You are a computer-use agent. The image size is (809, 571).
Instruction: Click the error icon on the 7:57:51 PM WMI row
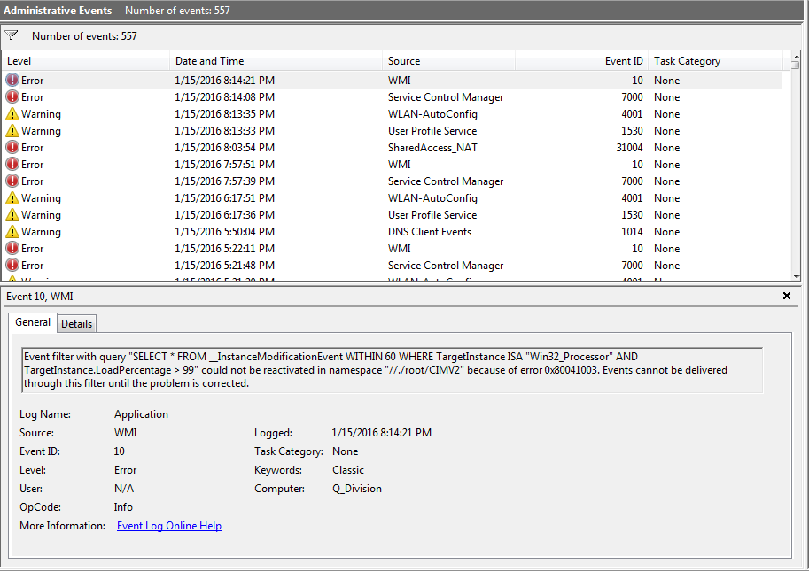[x=12, y=165]
